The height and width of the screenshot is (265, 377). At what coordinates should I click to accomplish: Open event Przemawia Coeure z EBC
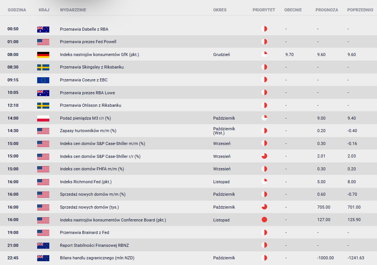coord(84,80)
